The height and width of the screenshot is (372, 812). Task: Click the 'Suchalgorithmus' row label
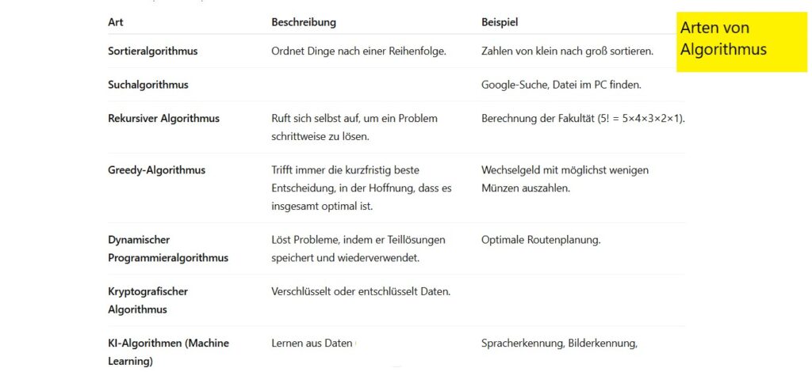click(148, 85)
